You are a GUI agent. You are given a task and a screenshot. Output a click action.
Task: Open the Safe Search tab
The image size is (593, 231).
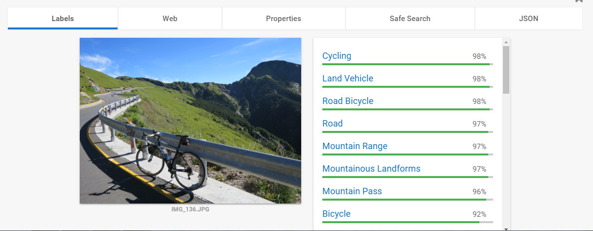click(x=410, y=19)
